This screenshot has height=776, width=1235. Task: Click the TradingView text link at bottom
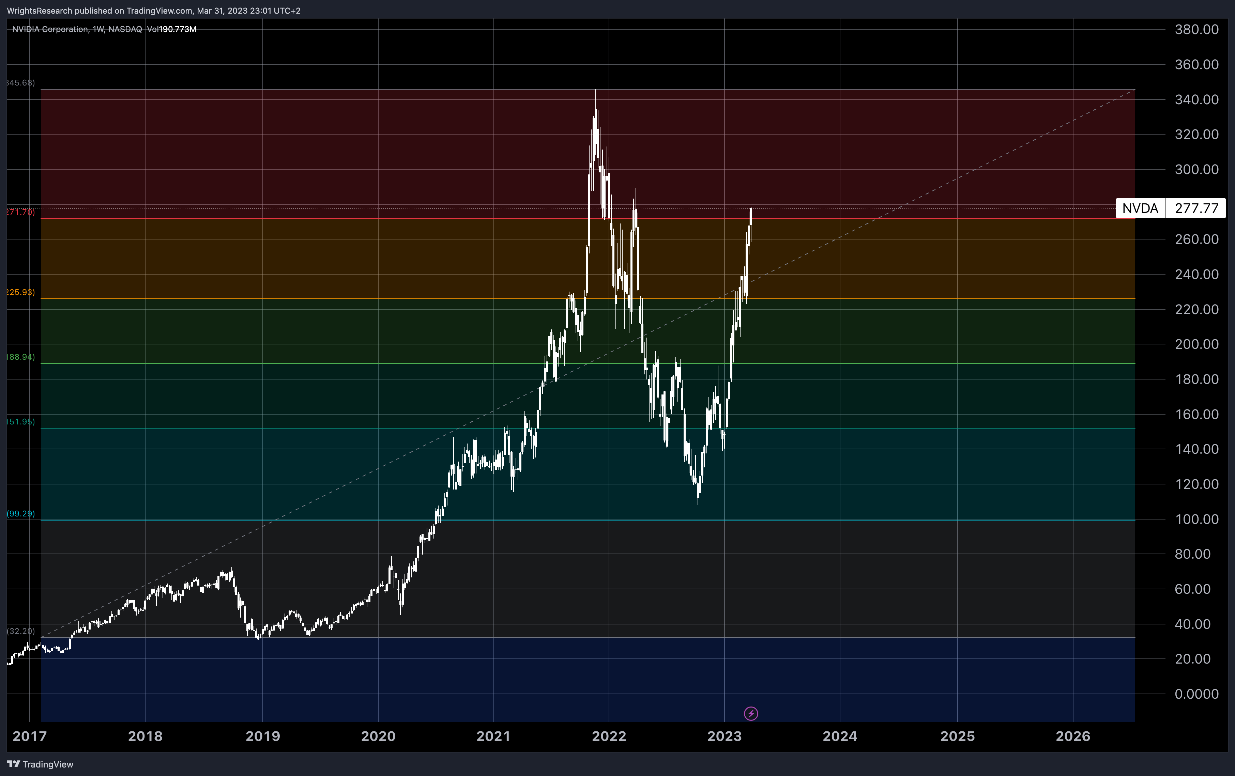click(x=48, y=764)
